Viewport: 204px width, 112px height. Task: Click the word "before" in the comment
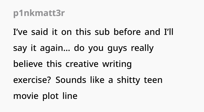(x=127, y=32)
